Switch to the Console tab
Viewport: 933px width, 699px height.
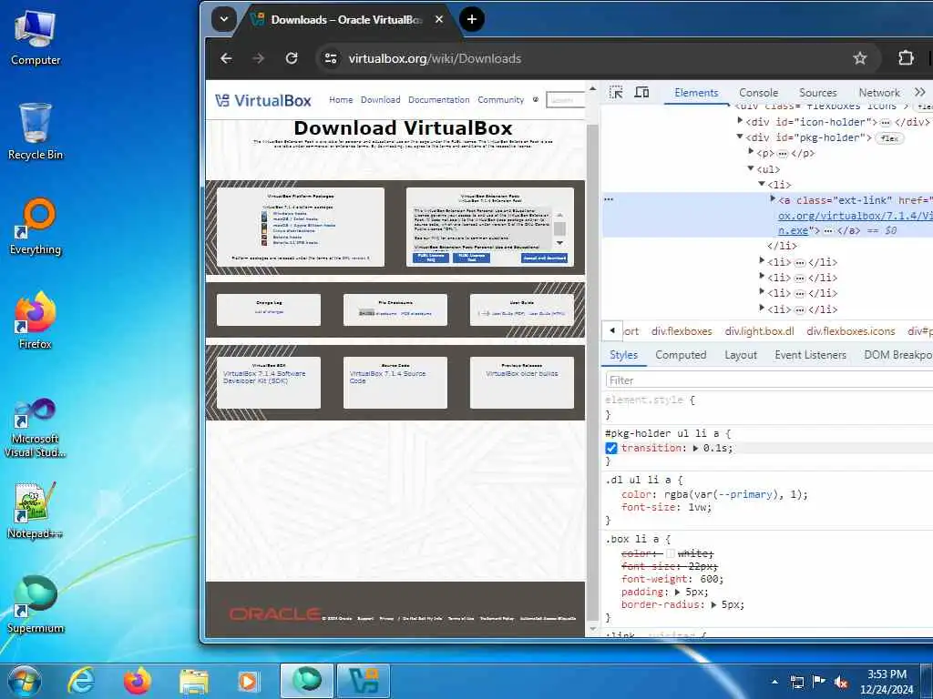click(758, 93)
